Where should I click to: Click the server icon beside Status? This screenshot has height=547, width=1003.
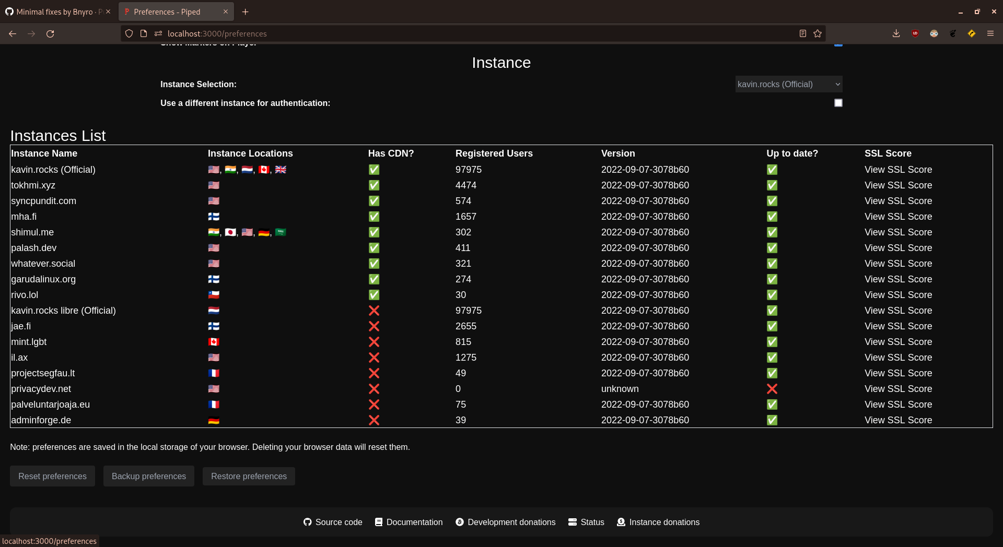(x=573, y=522)
